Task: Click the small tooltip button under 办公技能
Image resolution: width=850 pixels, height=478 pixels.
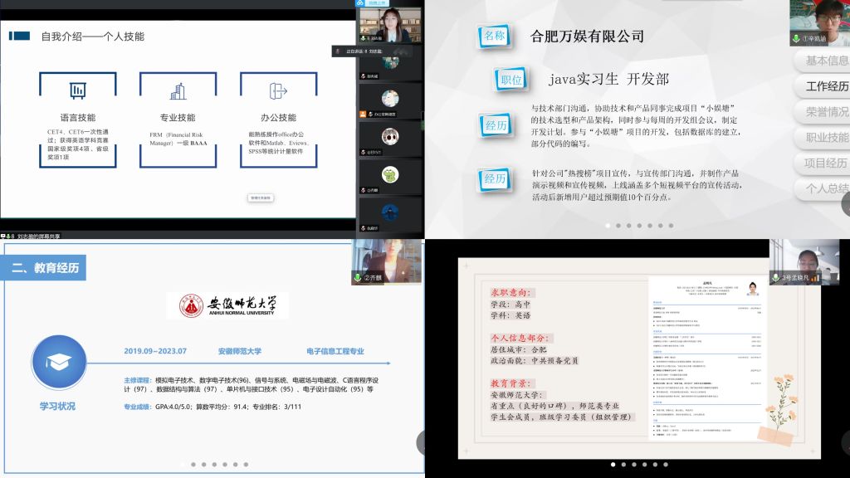Action: [x=260, y=198]
